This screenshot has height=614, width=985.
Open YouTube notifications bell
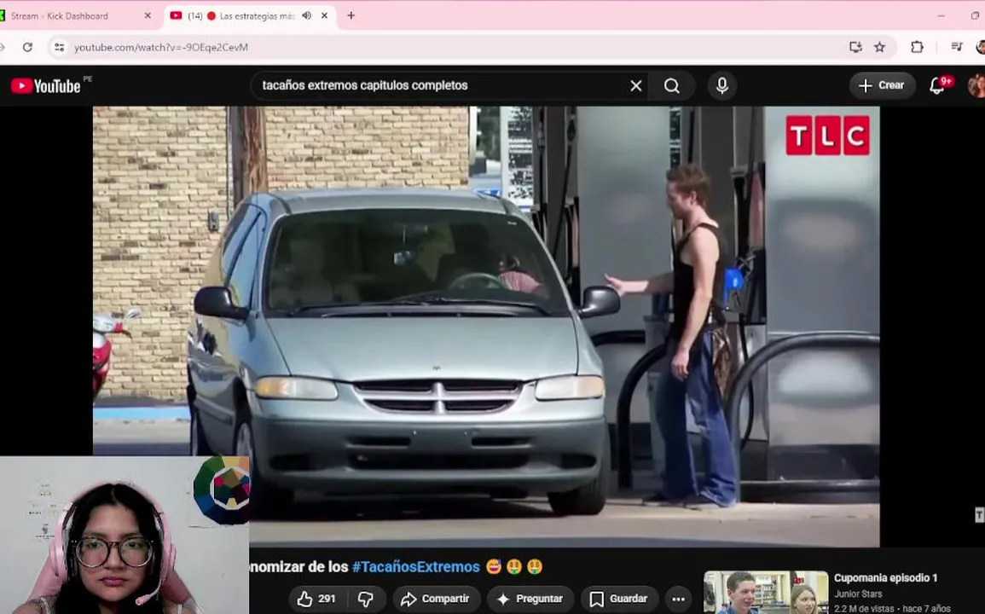pos(938,85)
